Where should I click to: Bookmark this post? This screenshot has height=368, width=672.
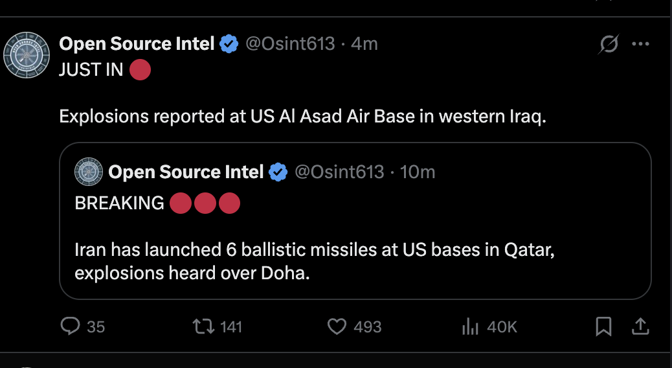[603, 327]
